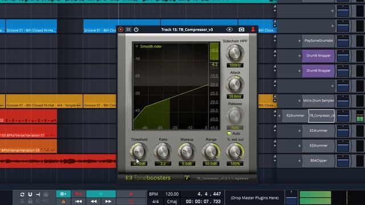The width and height of the screenshot is (365, 205).
Task: Click the Release knob
Action: click(235, 116)
